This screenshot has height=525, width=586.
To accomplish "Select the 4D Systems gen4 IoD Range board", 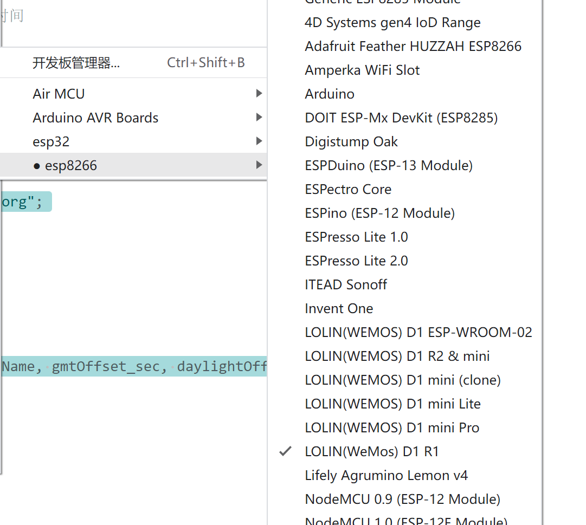I will point(405,22).
